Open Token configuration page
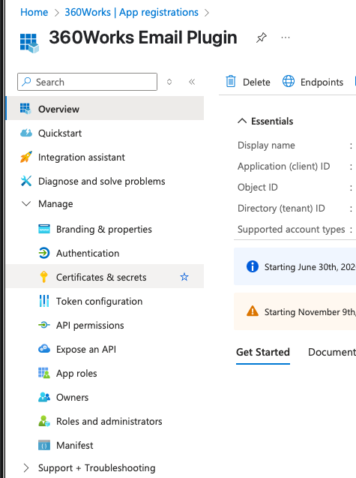 99,301
